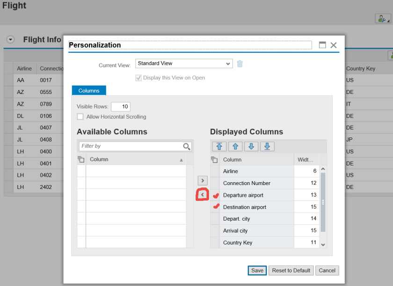This screenshot has width=393, height=286.
Task: Move selected column down one position
Action: [251, 146]
